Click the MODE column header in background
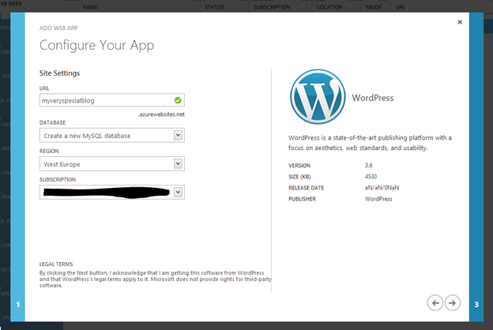The image size is (493, 330). click(x=374, y=7)
